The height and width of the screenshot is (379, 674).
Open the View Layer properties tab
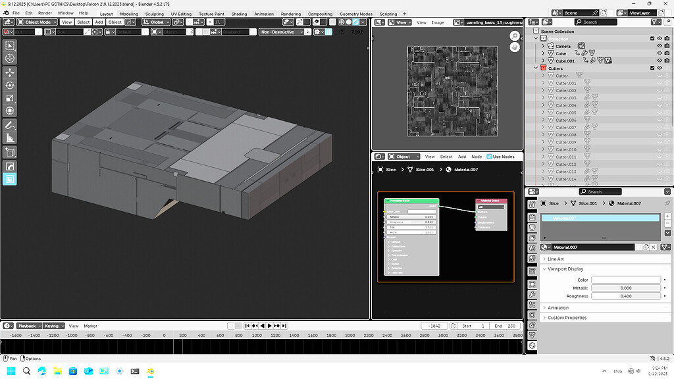pos(532,238)
